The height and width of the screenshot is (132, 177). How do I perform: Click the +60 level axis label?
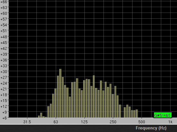4,14
